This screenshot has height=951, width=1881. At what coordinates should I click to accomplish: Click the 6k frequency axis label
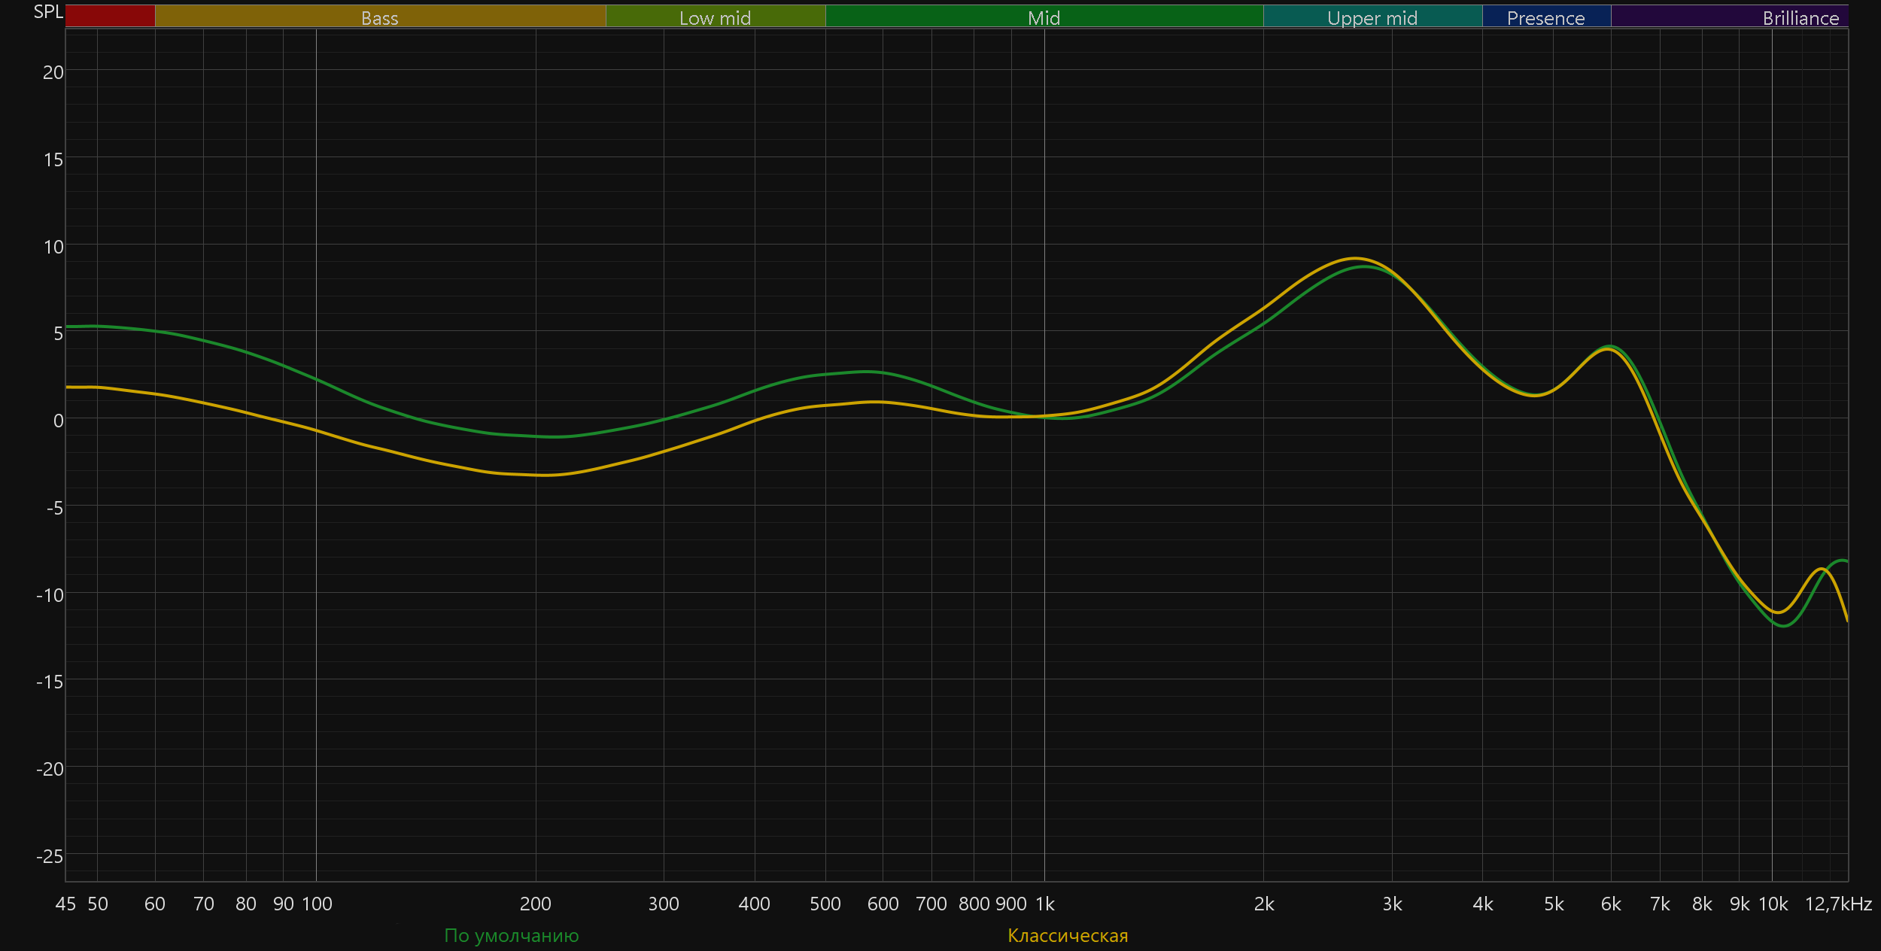coord(1611,904)
